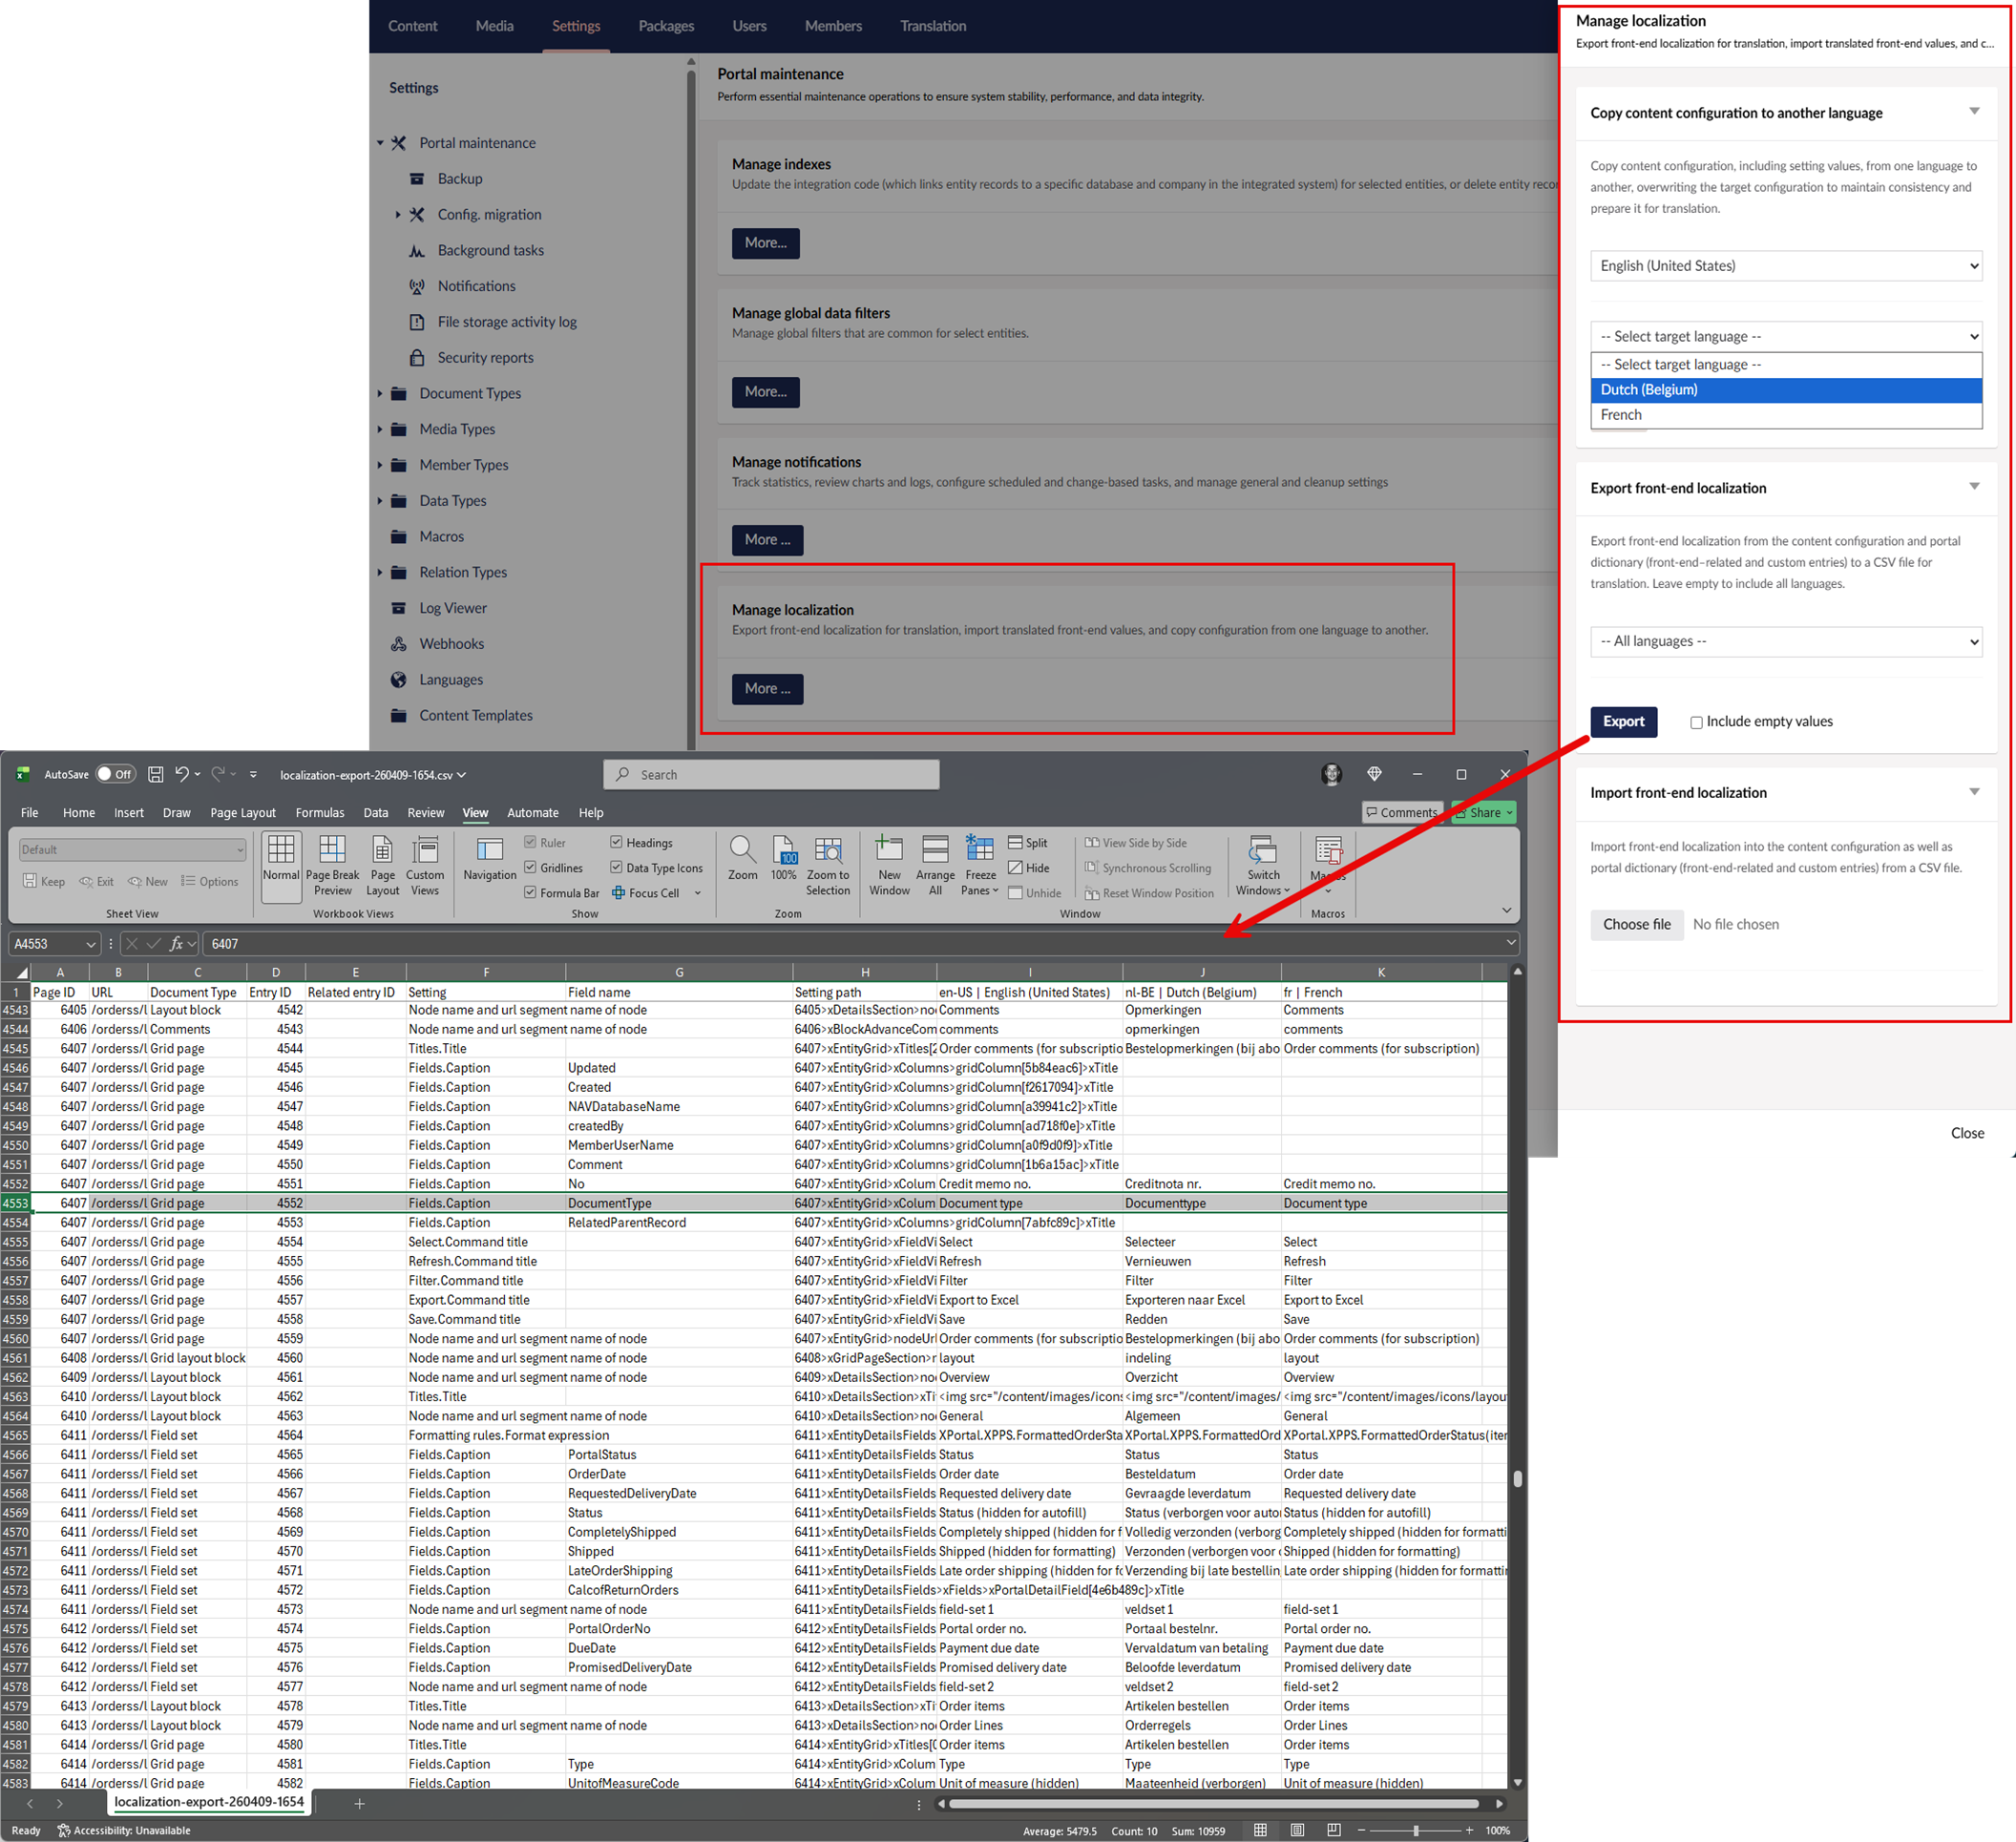Open Page Break Preview view
The width and height of the screenshot is (2016, 1842).
point(332,851)
